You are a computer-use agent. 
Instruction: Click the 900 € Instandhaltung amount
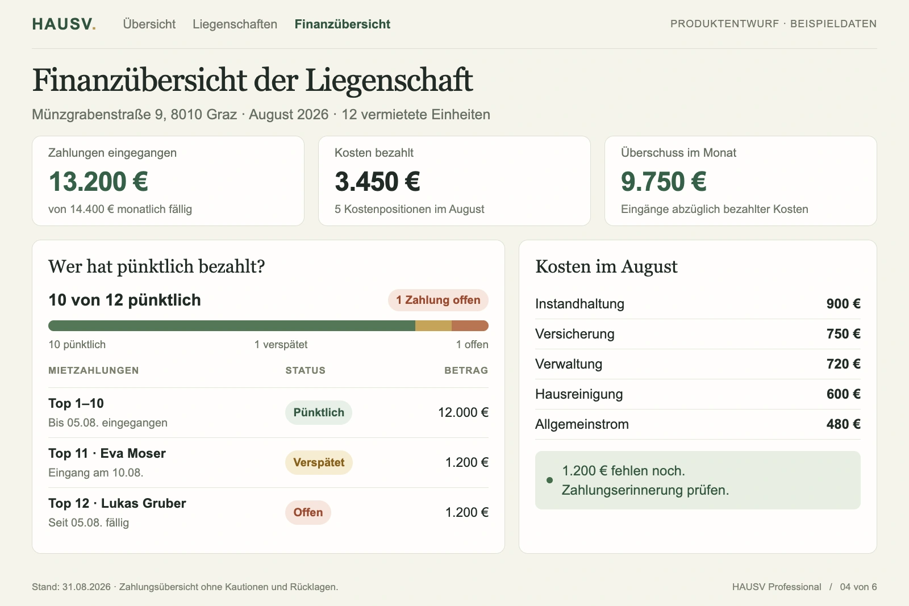pyautogui.click(x=844, y=304)
